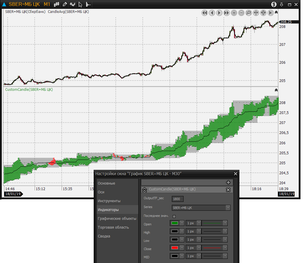This screenshot has height=263, width=304.
Task: Remove the CustomCandle indicator
Action: click(x=228, y=190)
